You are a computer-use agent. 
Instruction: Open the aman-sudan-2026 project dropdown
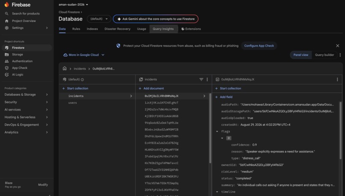click(73, 5)
